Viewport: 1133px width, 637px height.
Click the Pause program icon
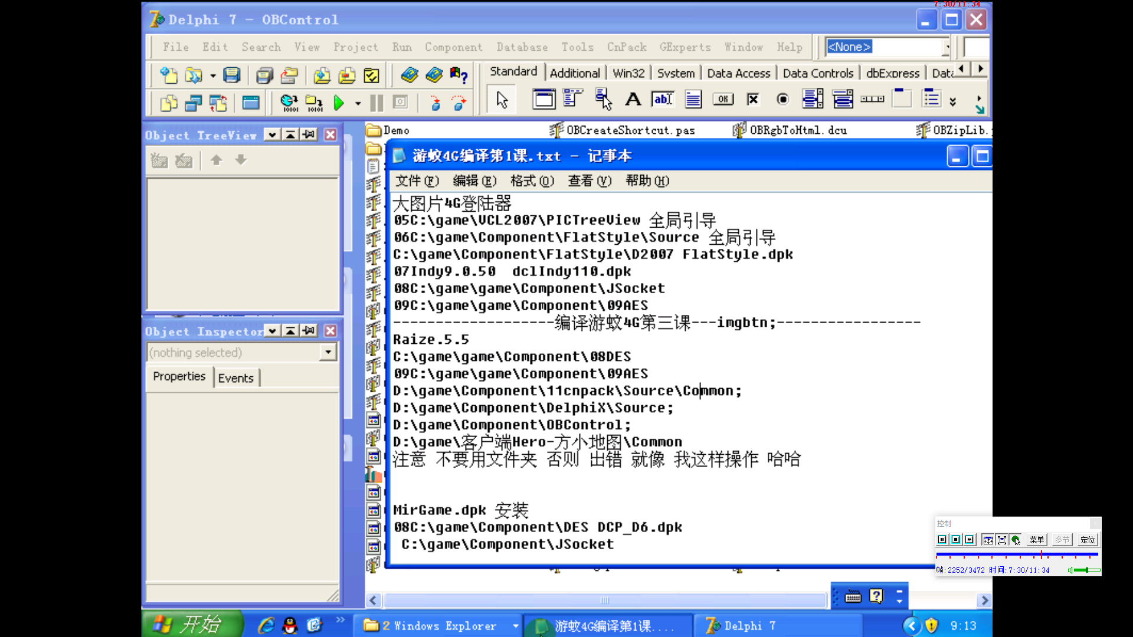[376, 103]
